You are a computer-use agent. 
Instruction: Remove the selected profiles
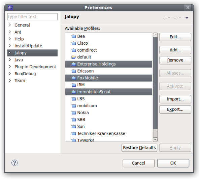tap(175, 60)
